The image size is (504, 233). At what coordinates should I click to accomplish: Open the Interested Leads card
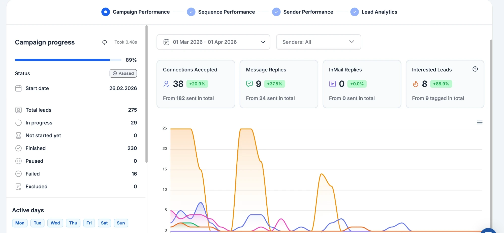pyautogui.click(x=445, y=84)
